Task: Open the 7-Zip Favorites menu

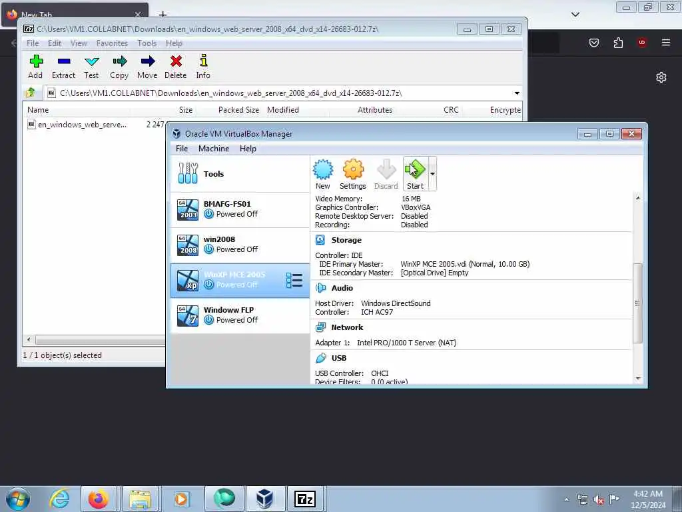Action: pyautogui.click(x=112, y=43)
